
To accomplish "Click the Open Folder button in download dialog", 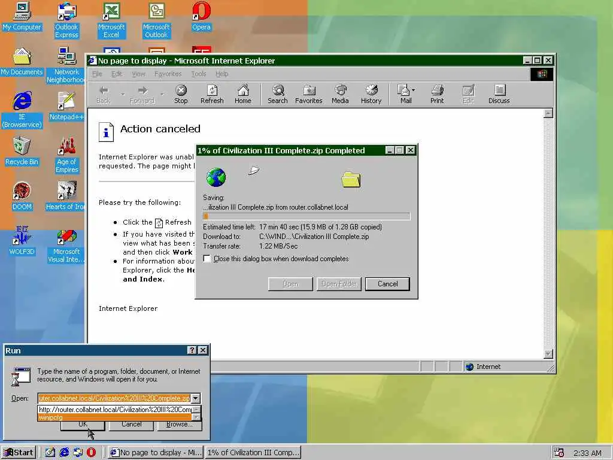I will tap(339, 284).
